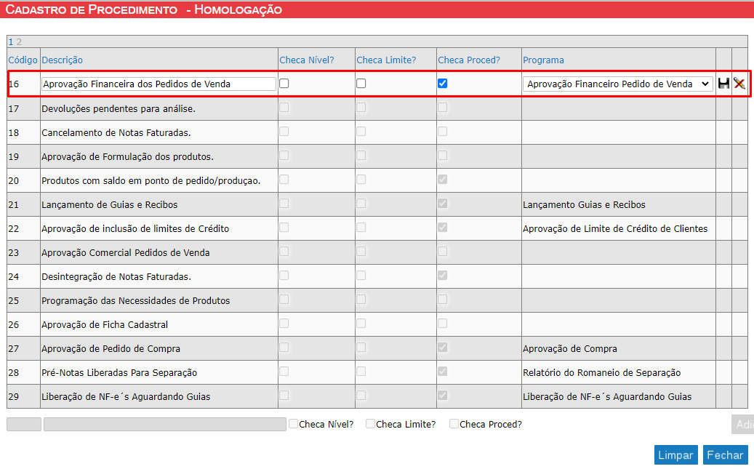754x469 pixels.
Task: Focus the empty code field below the table
Action: click(24, 424)
